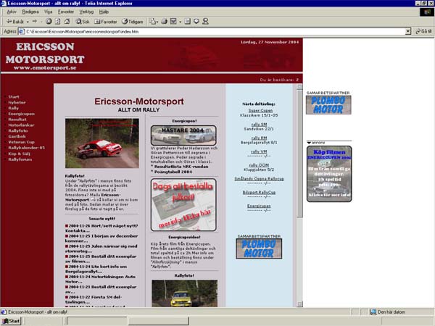This screenshot has height=326, width=435.
Task: Click the Köp filmen Energicupen ad
Action: pos(329,174)
